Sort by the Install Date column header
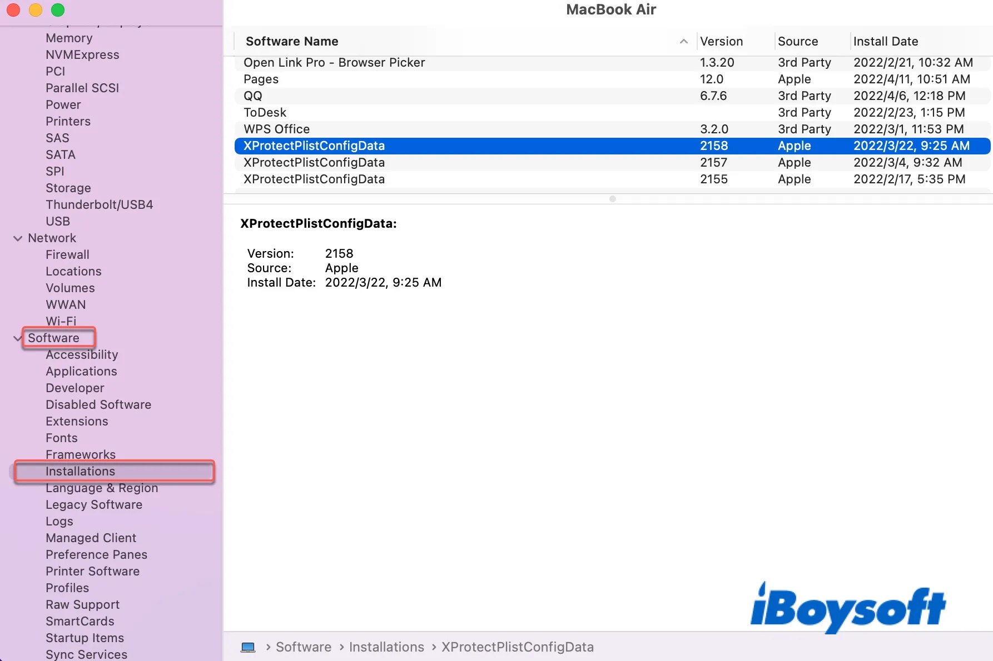 tap(886, 42)
